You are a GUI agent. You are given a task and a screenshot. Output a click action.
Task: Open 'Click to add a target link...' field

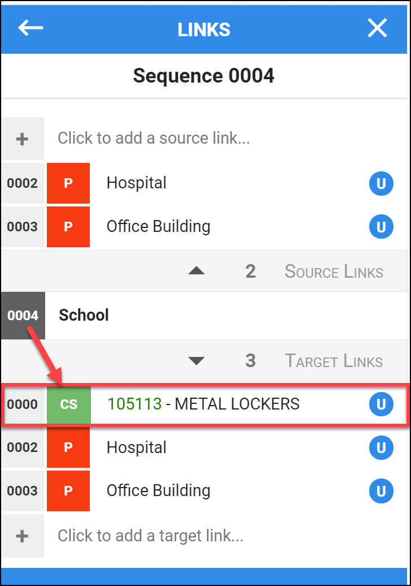click(x=151, y=536)
